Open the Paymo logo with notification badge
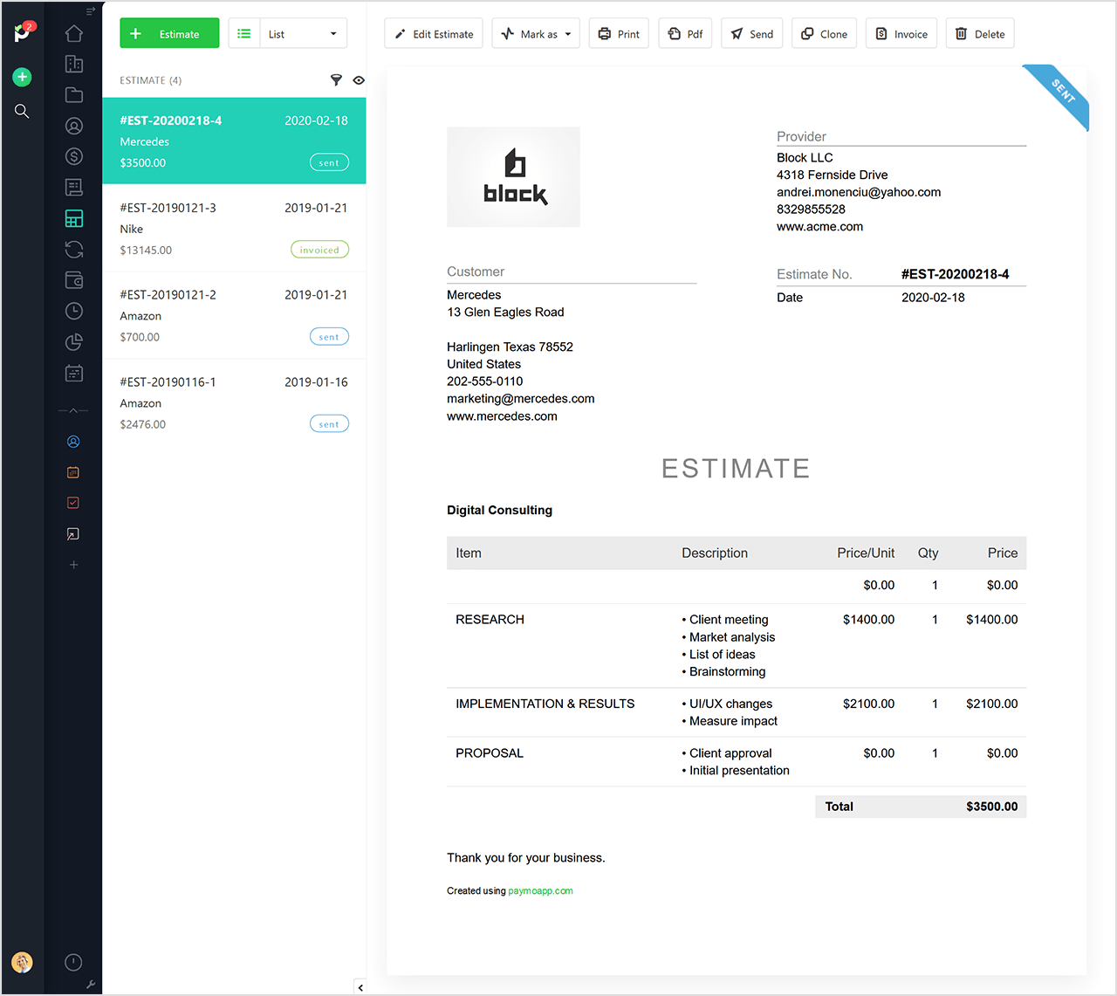This screenshot has width=1117, height=996. [23, 32]
